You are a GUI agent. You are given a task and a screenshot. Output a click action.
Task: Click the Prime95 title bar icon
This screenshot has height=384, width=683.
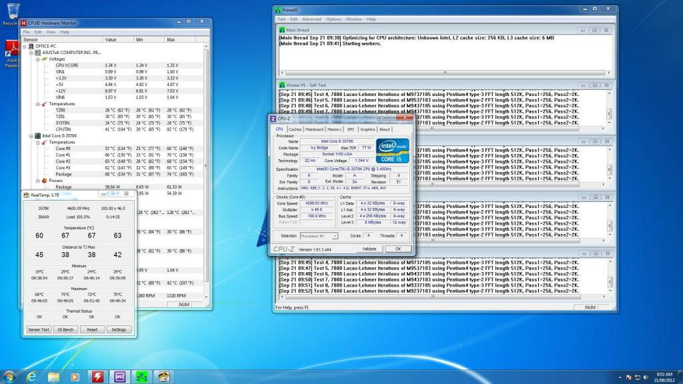click(x=277, y=10)
